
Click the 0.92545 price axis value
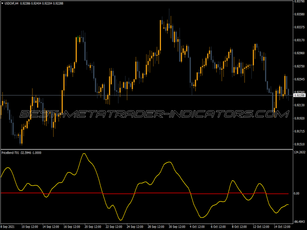coord(299,79)
